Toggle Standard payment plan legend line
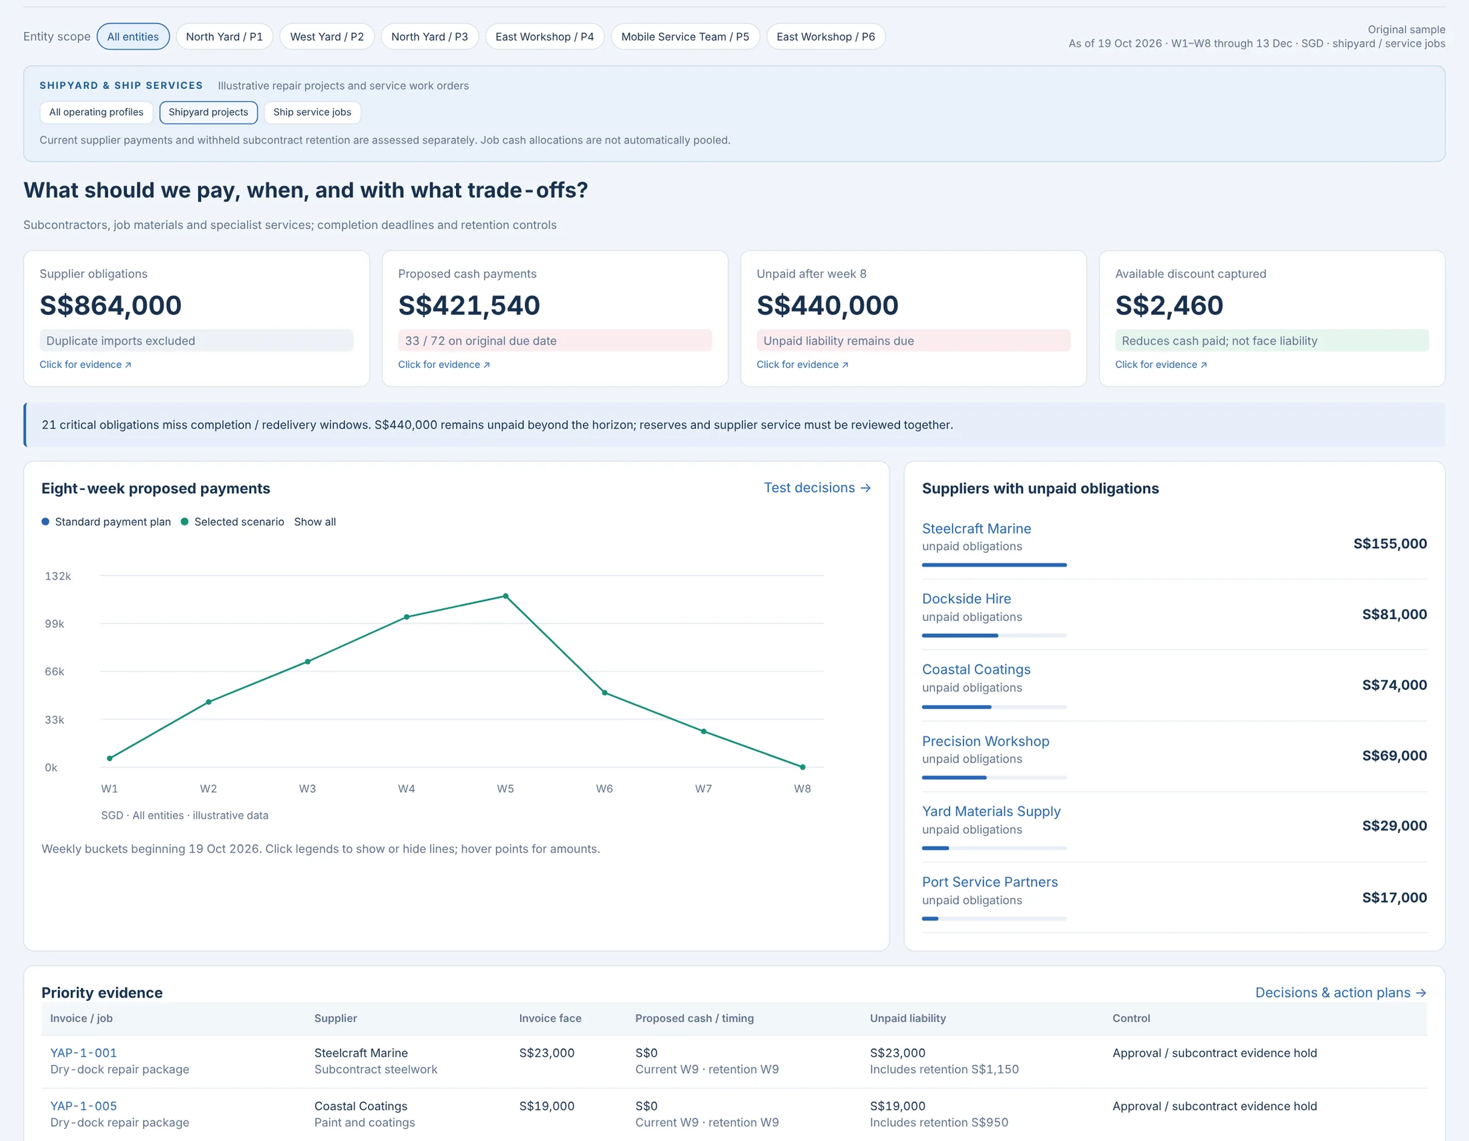This screenshot has height=1141, width=1469. point(106,521)
